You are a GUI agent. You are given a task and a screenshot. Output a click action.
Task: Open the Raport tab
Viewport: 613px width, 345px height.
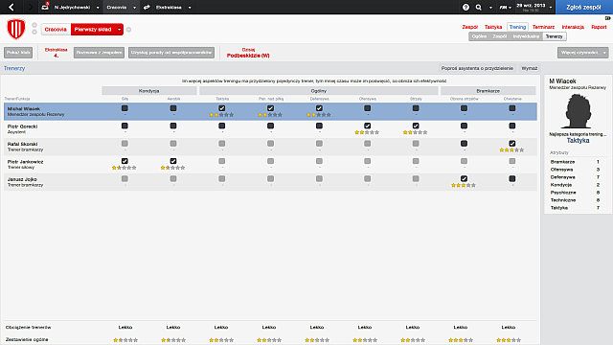[x=599, y=27]
